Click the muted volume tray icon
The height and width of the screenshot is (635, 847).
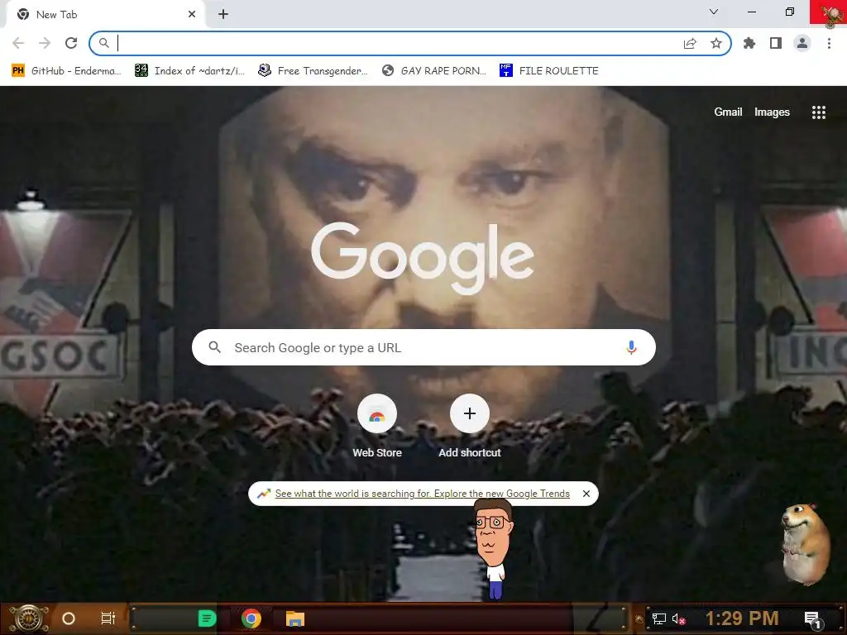[x=679, y=618]
